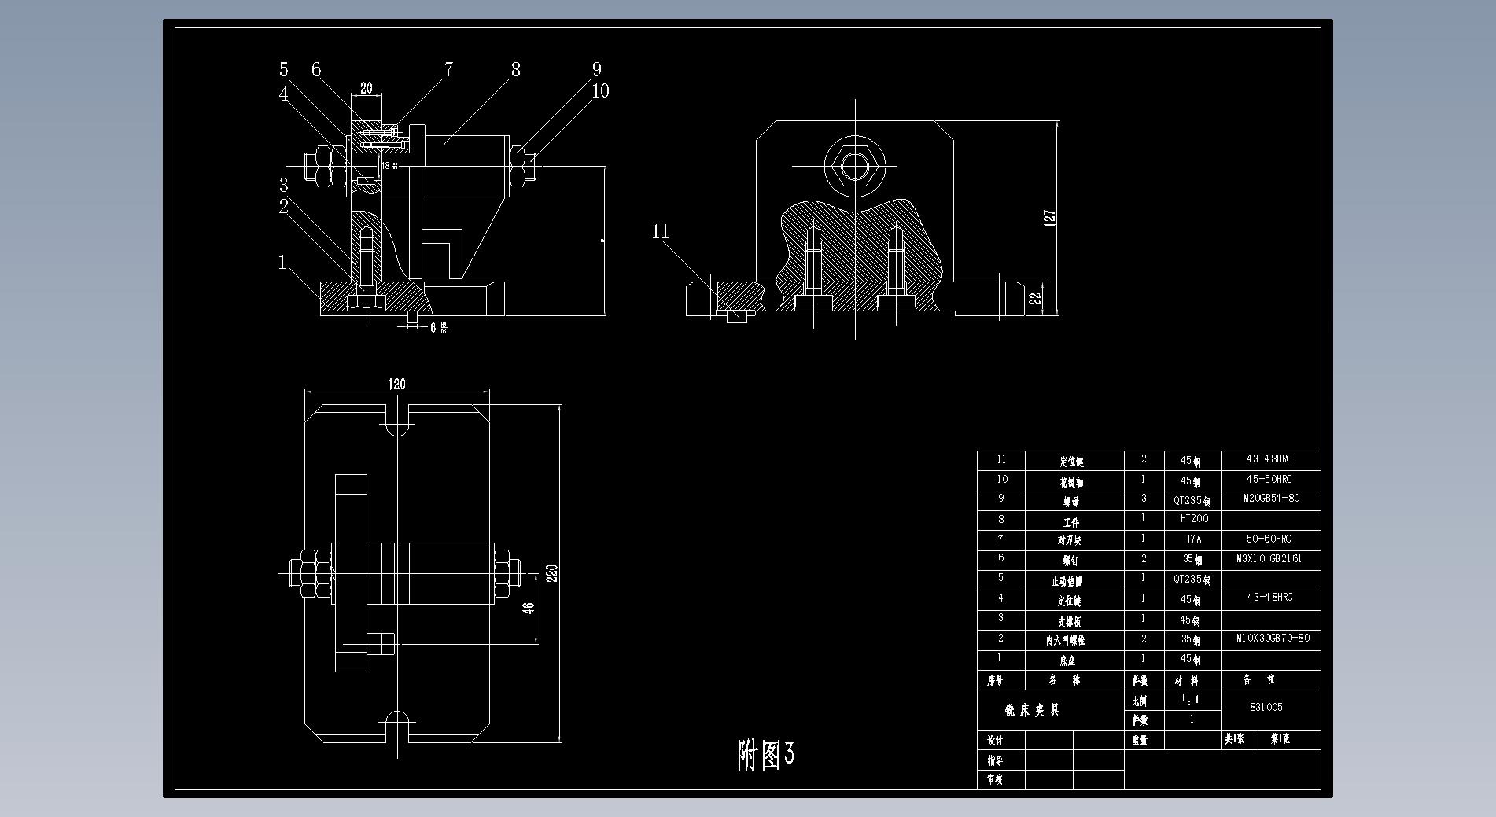Click balloon number '2' in front view
Screen dimensions: 1496x817
[284, 206]
